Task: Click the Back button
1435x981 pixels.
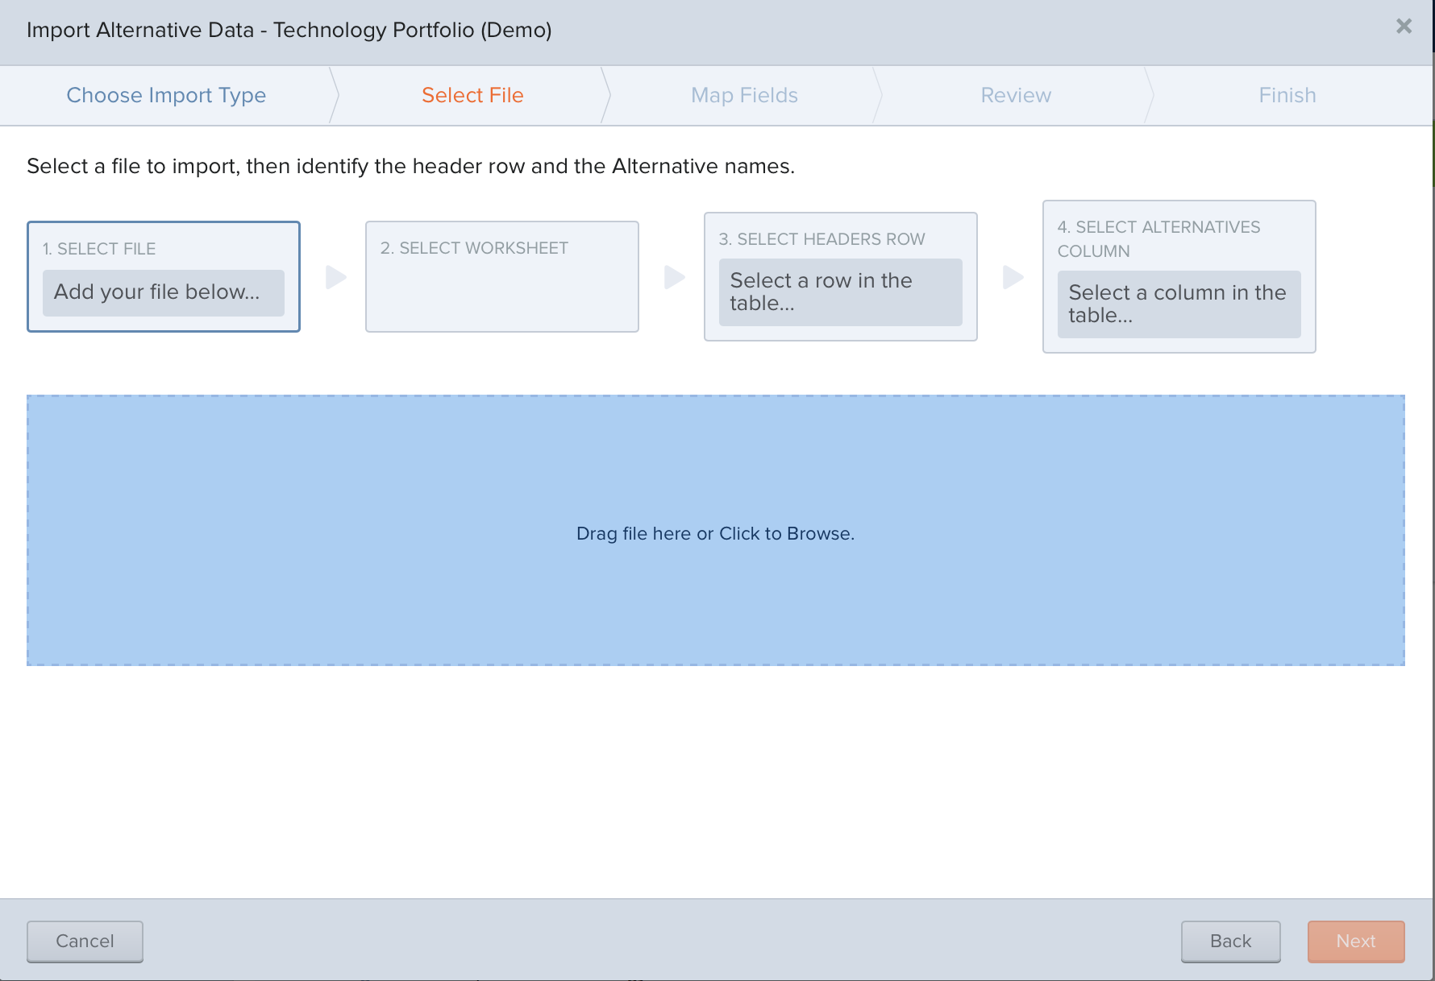Action: tap(1230, 941)
